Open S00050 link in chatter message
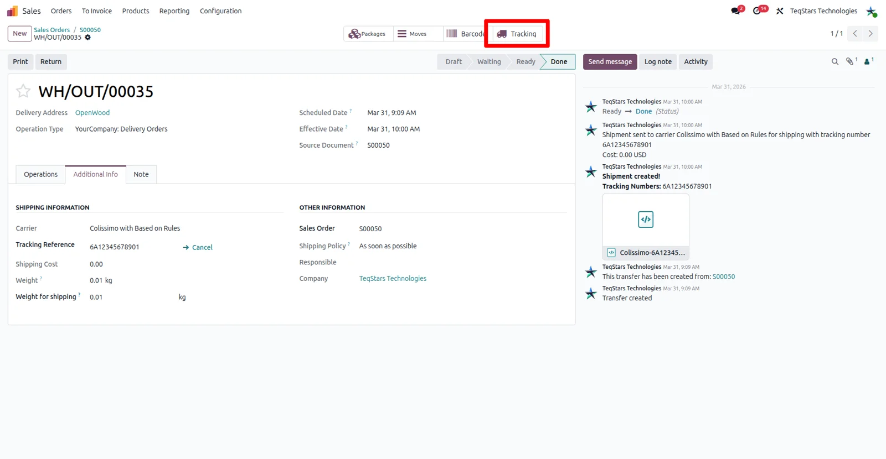886x459 pixels. tap(724, 277)
